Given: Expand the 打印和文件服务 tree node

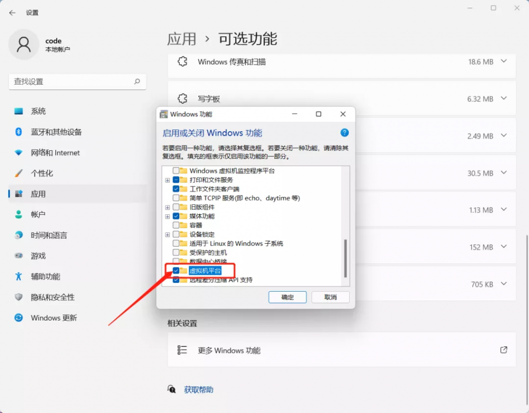Looking at the screenshot, I should (167, 180).
